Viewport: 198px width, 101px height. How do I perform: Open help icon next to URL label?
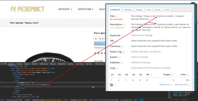tap(116, 41)
